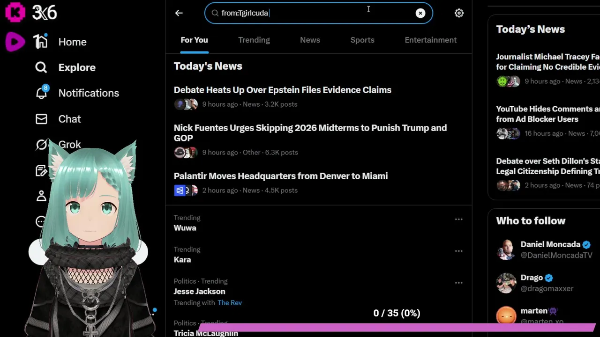Click the Who to follow heading
600x337 pixels.
click(x=531, y=221)
